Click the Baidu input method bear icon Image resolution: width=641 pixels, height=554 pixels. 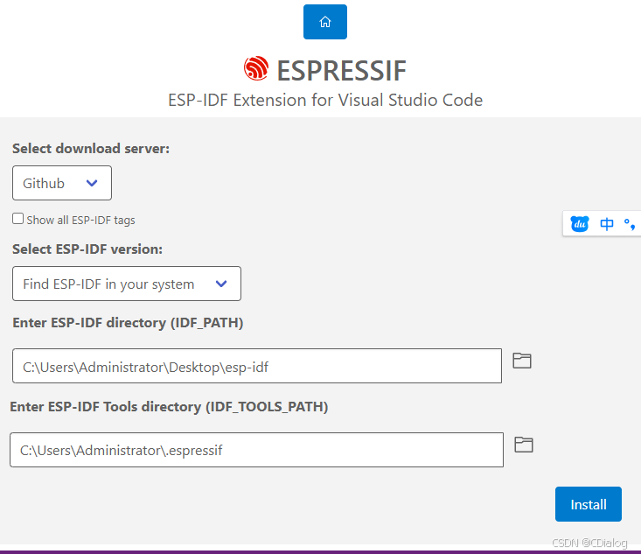click(x=580, y=224)
